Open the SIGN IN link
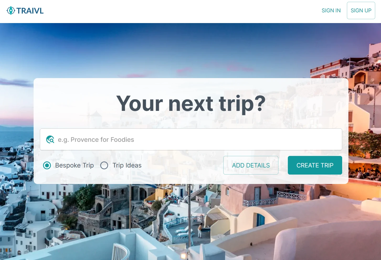 coord(331,10)
